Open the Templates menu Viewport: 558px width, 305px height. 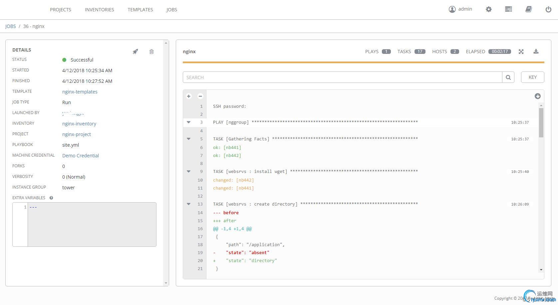pyautogui.click(x=140, y=10)
